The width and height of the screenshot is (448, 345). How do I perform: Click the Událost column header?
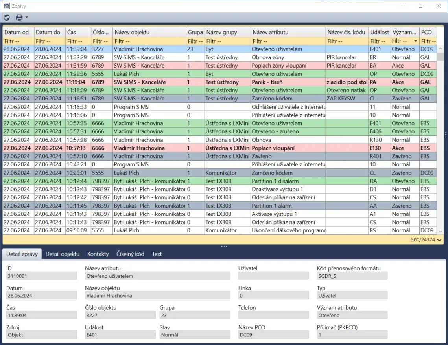[x=379, y=32]
